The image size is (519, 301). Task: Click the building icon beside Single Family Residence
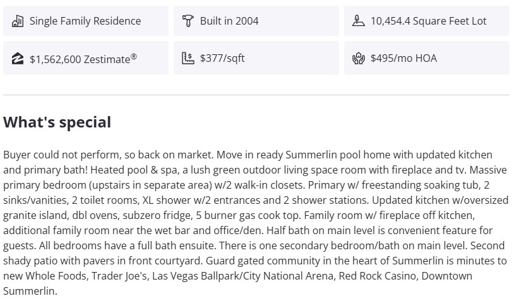(x=18, y=21)
